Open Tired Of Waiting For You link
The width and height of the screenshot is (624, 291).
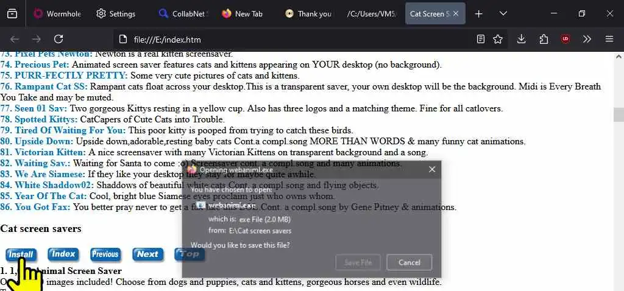70,130
